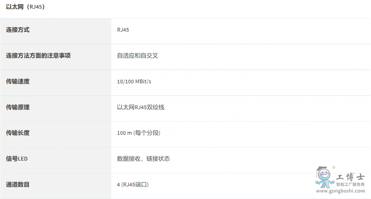Open the www.gongboshi.com watermark link
Screen dimensions: 371x199
pos(340,191)
